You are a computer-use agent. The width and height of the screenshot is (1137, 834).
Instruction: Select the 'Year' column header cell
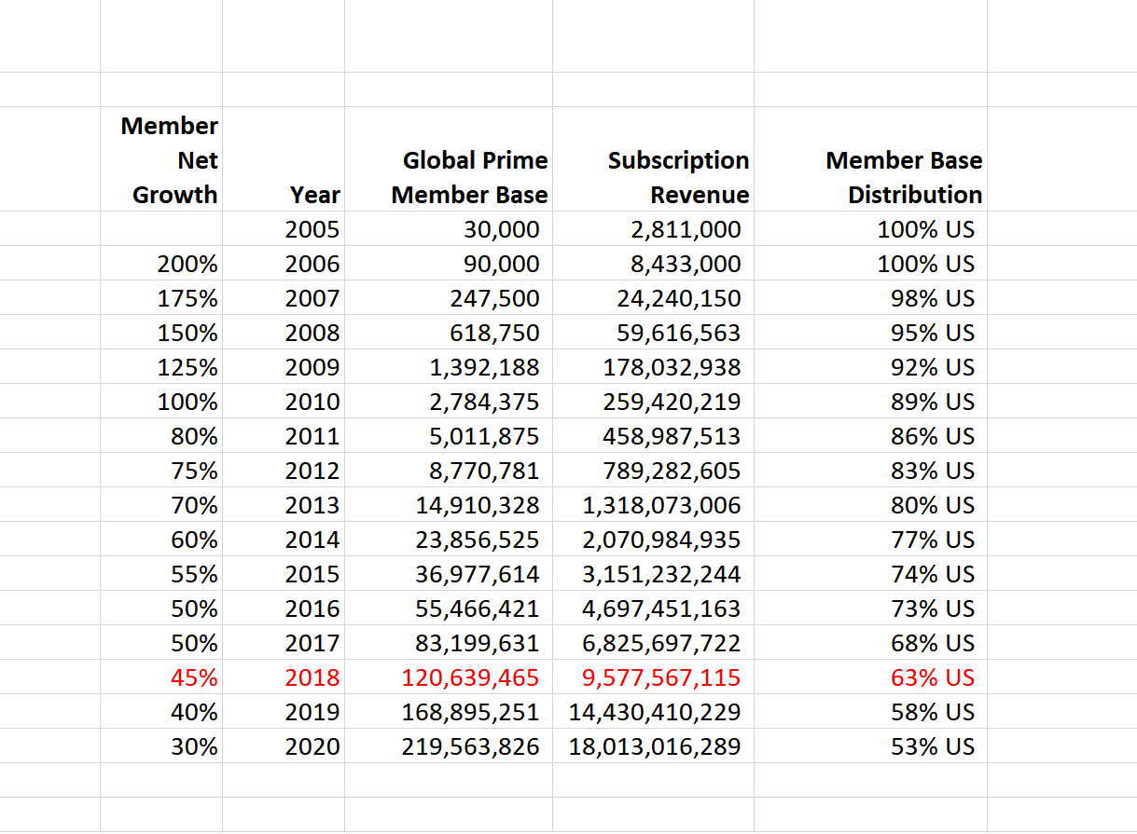[284, 159]
